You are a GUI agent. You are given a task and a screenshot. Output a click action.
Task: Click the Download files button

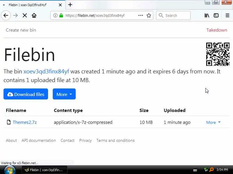point(26,94)
